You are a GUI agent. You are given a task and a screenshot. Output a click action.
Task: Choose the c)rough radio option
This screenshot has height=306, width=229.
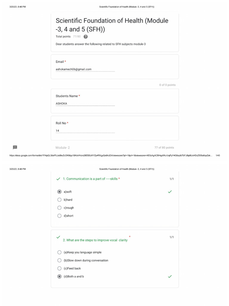(x=59, y=208)
